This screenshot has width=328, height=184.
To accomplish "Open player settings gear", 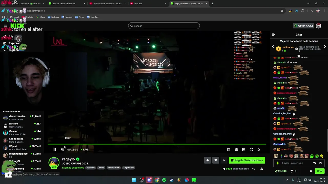I will coord(259,149).
